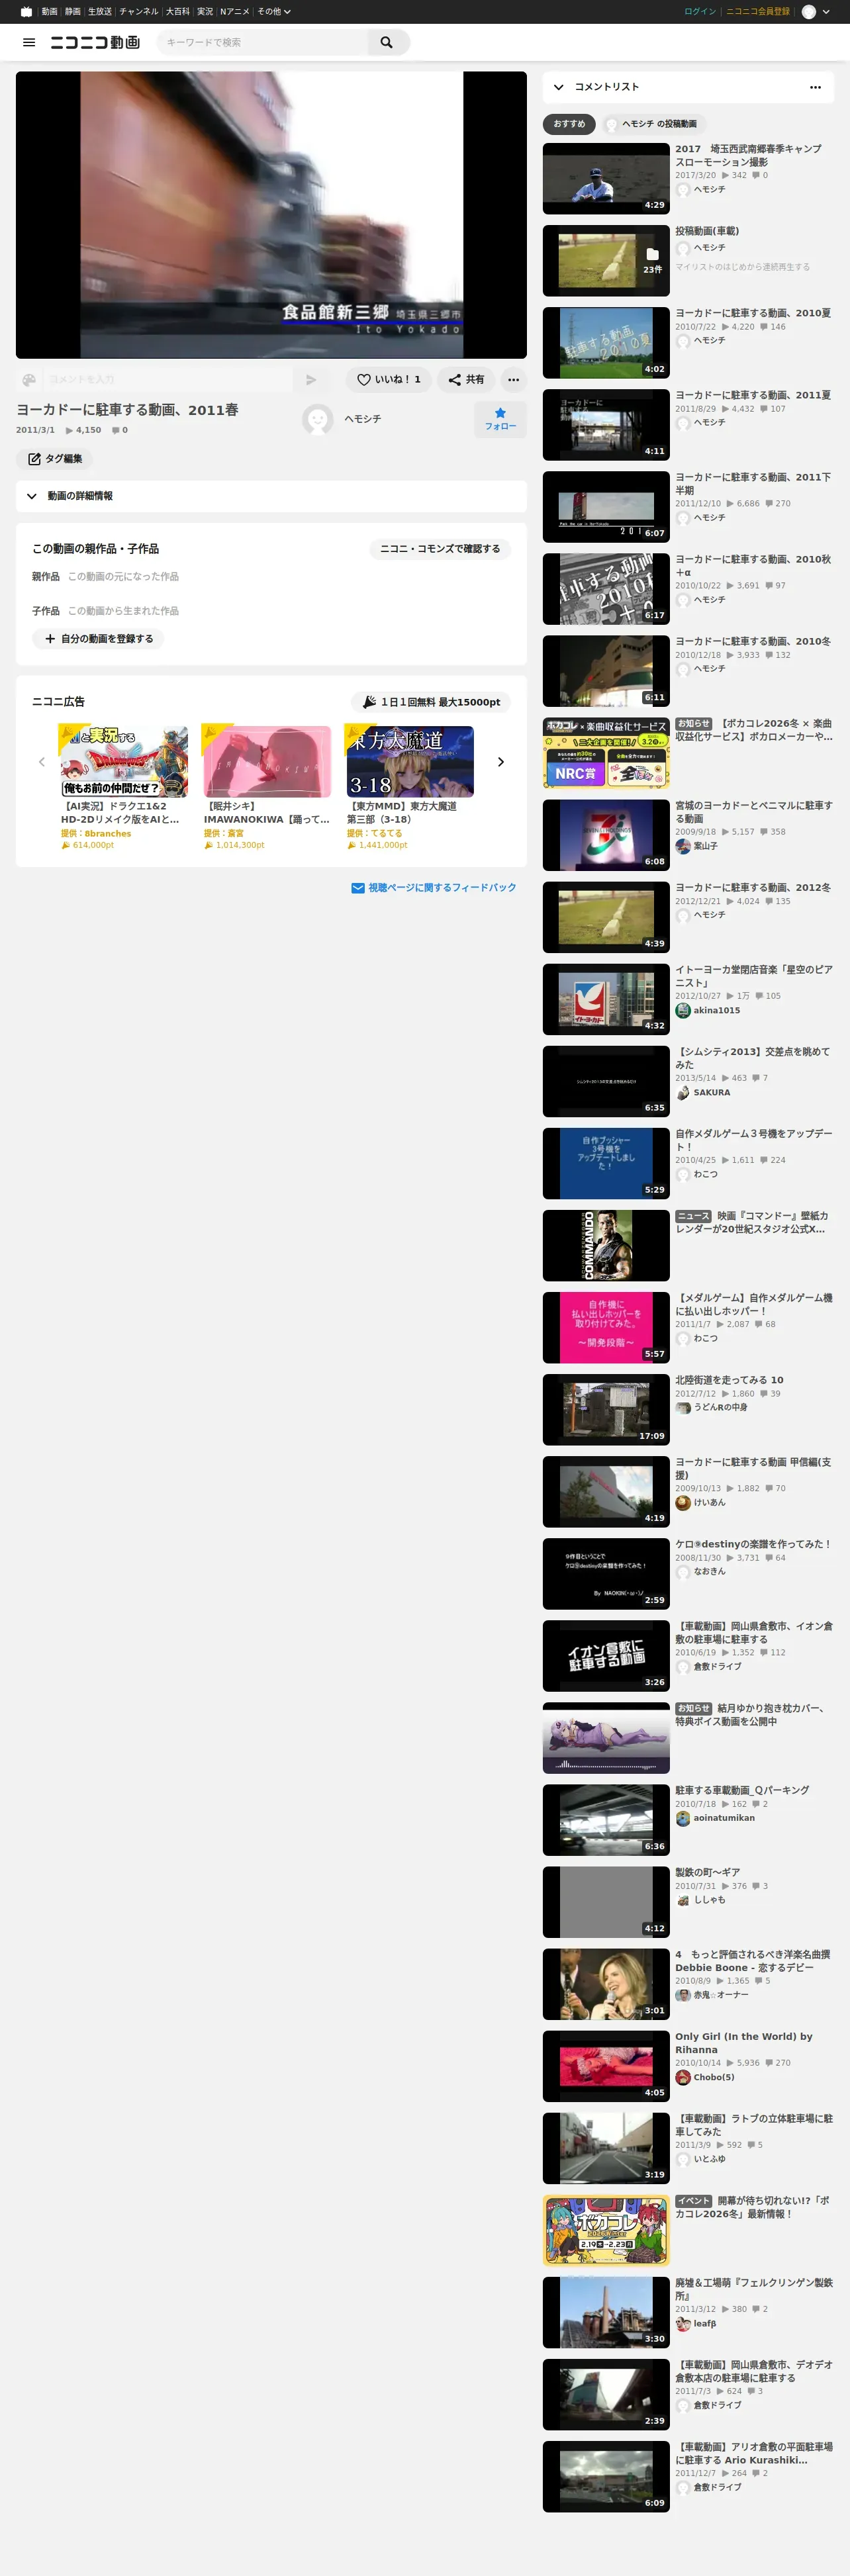This screenshot has height=2576, width=850.
Task: Open 2017 埼玉西武南郷春季キャンプ thumbnail
Action: point(606,179)
